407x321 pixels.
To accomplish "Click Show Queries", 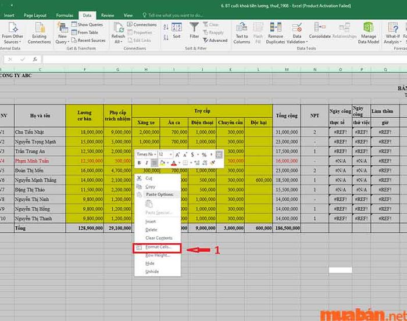I will [x=87, y=24].
